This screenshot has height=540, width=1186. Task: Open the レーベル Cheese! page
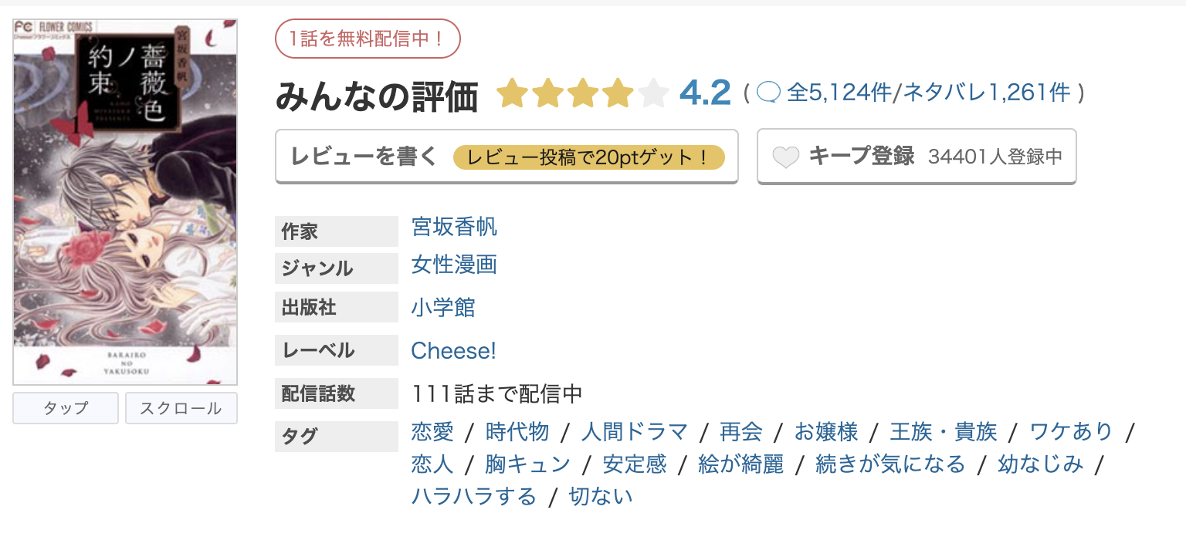452,350
